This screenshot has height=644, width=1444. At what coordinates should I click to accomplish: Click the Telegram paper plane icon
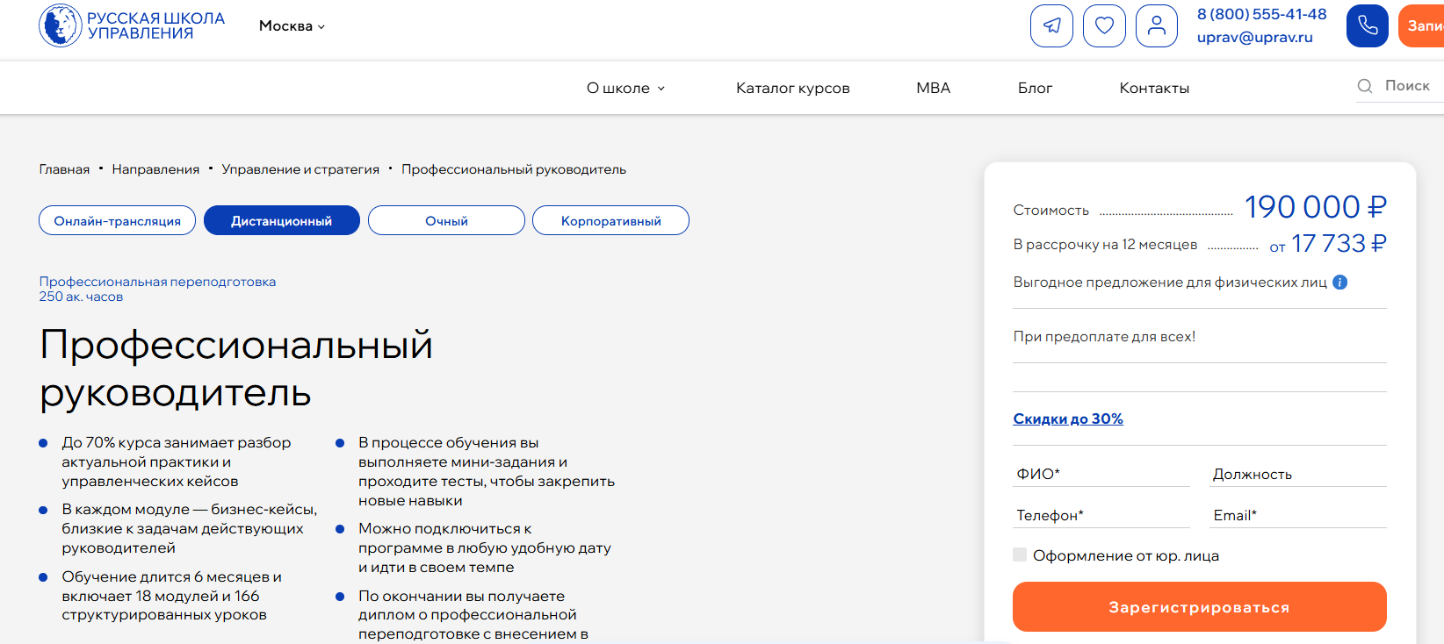coord(1051,25)
